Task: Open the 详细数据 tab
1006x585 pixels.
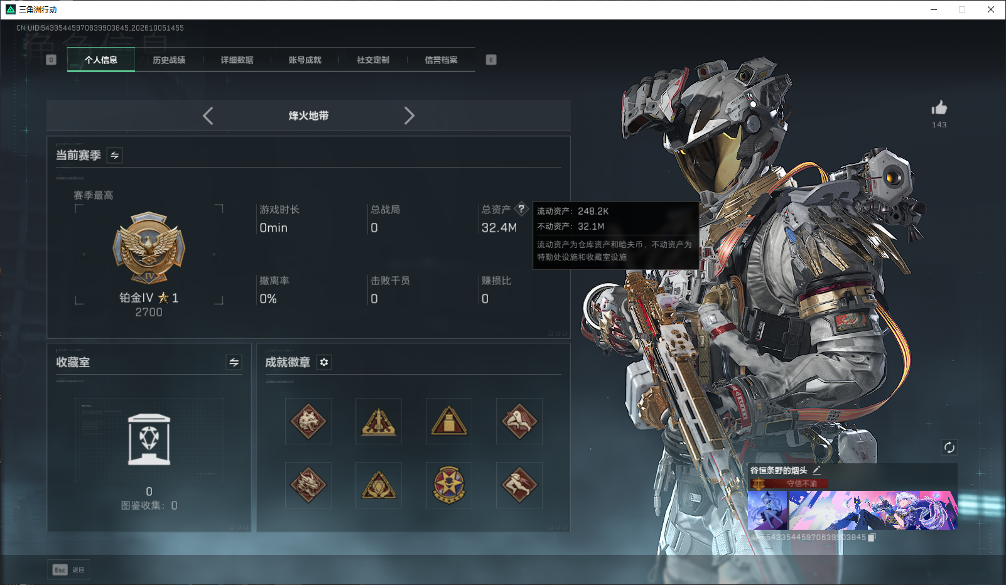Action: (237, 60)
